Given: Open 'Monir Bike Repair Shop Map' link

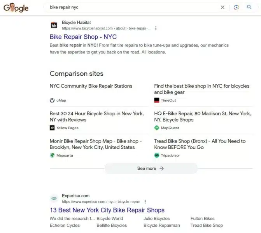Looking at the screenshot, I should pyautogui.click(x=96, y=144).
